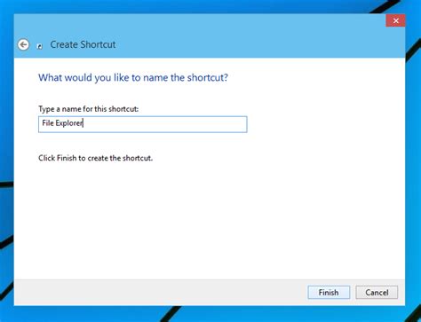Click the shortcut name input field

(143, 124)
